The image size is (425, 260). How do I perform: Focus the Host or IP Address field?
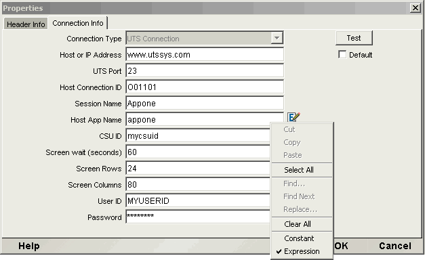click(x=205, y=54)
